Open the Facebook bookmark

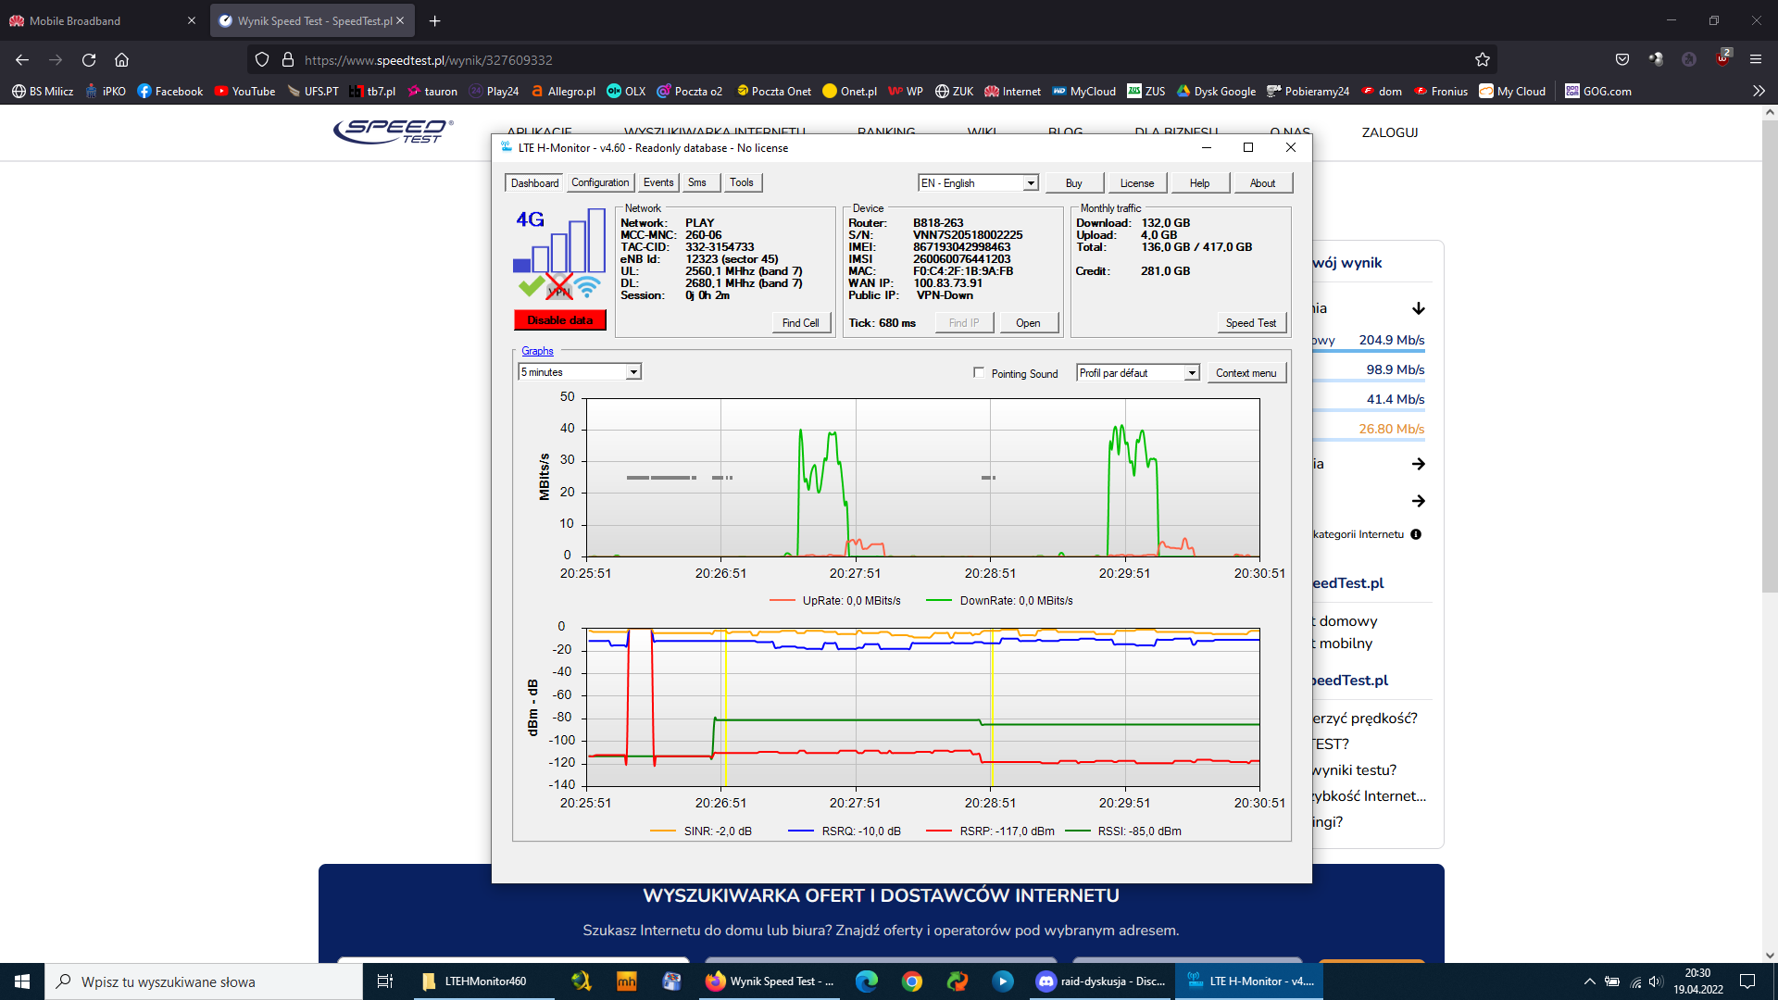pyautogui.click(x=169, y=91)
